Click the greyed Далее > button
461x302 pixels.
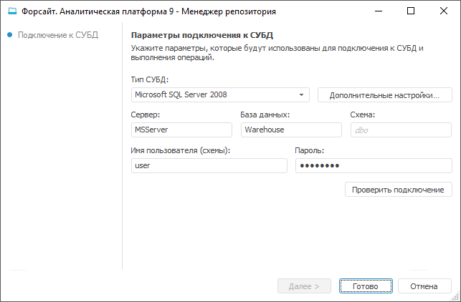point(304,286)
